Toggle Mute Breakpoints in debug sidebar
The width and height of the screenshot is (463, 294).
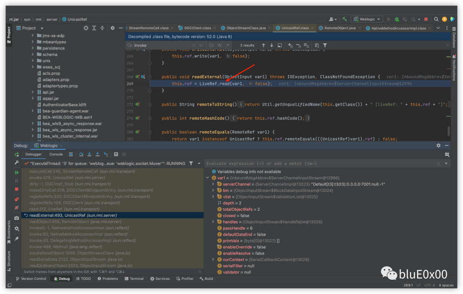pos(17,208)
